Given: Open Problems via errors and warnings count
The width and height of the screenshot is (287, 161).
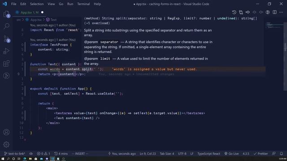Looking at the screenshot, I should click(x=43, y=154).
